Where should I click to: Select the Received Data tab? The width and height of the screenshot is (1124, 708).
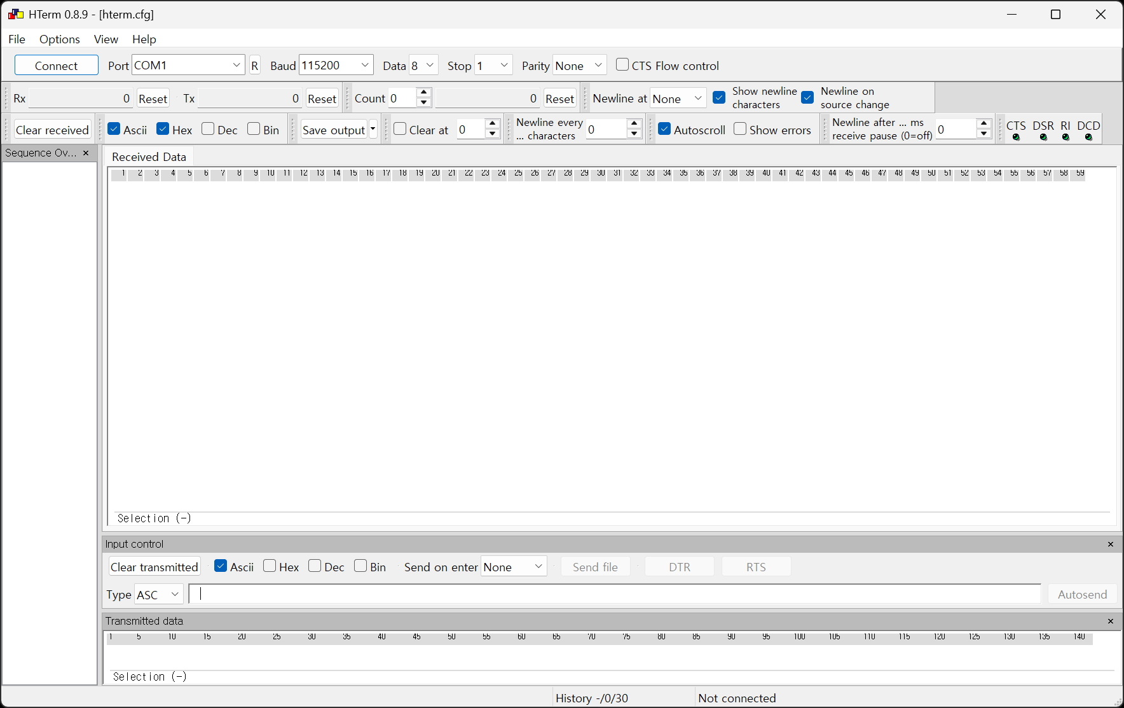point(149,157)
